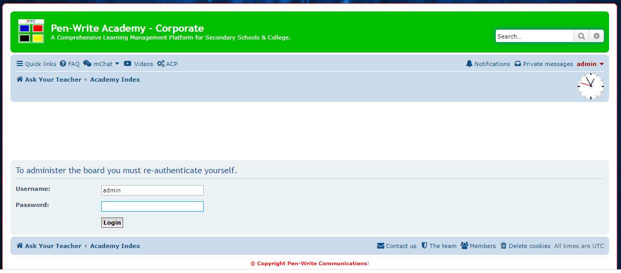The image size is (621, 273).
Task: Open the admin user dropdown
Action: tap(590, 64)
